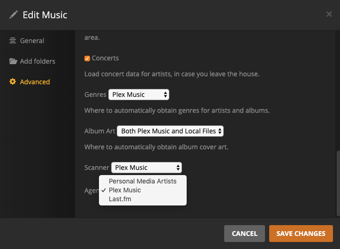Select Personal Media Artists option
The height and width of the screenshot is (249, 340).
(x=143, y=181)
